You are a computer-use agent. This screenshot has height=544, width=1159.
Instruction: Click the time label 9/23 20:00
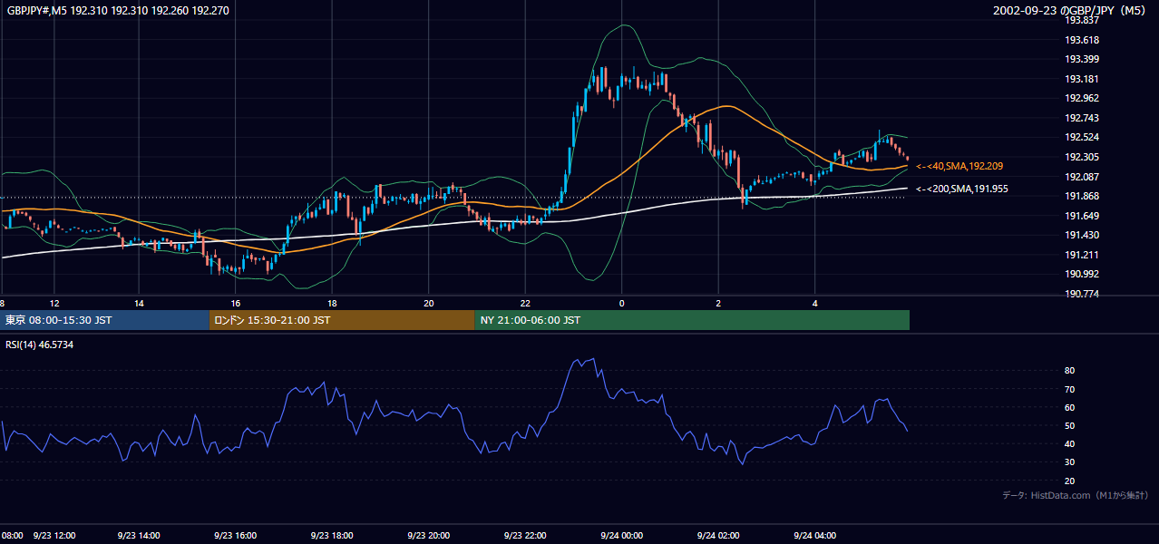(x=429, y=535)
